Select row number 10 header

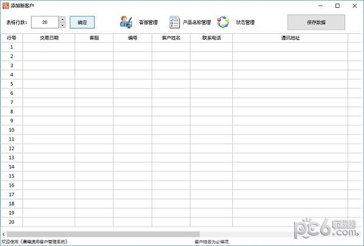(x=12, y=130)
